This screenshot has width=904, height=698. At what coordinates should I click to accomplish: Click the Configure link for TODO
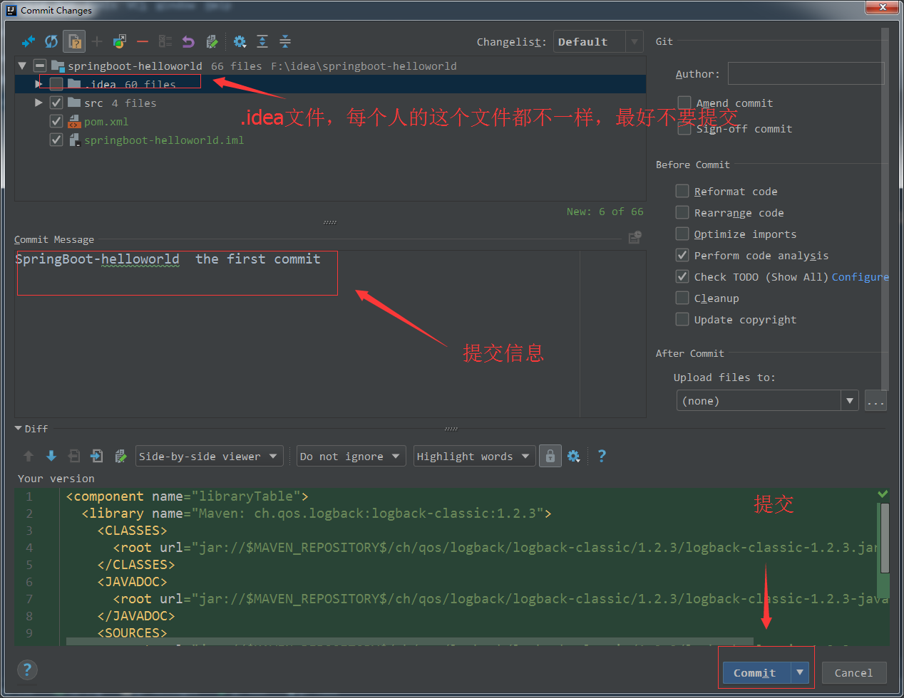860,277
